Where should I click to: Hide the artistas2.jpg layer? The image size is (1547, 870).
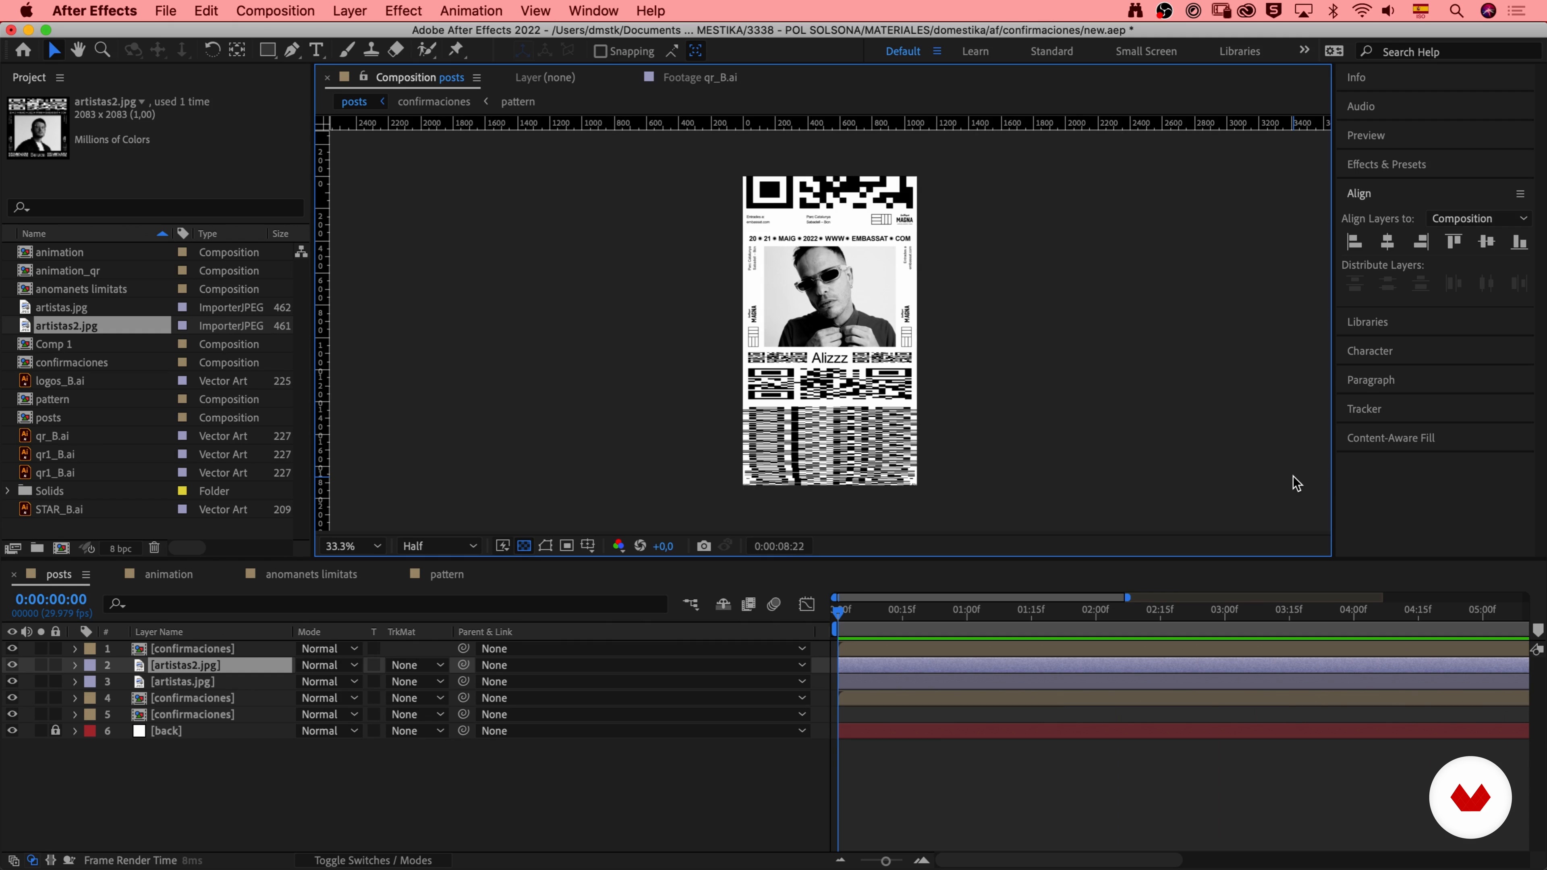click(x=12, y=665)
